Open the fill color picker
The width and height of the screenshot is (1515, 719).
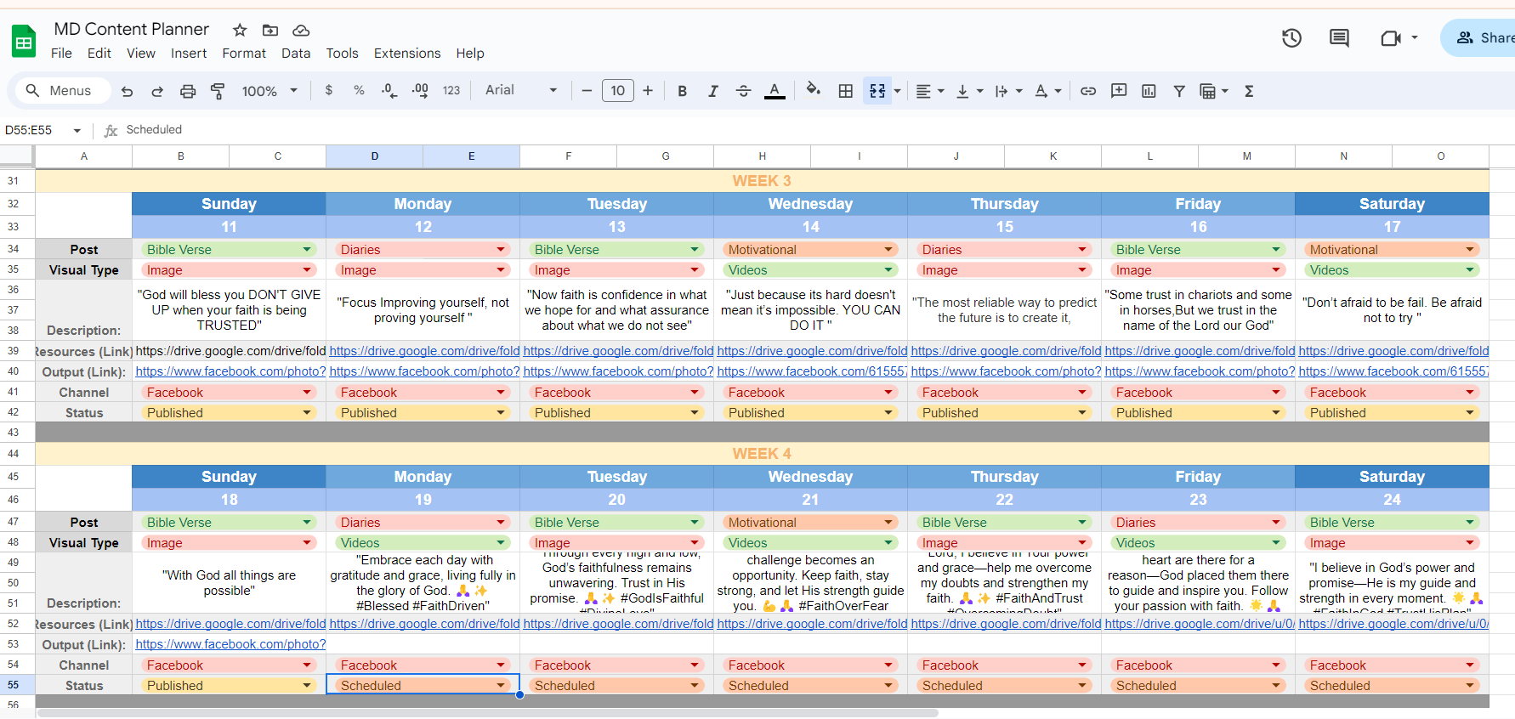[814, 90]
